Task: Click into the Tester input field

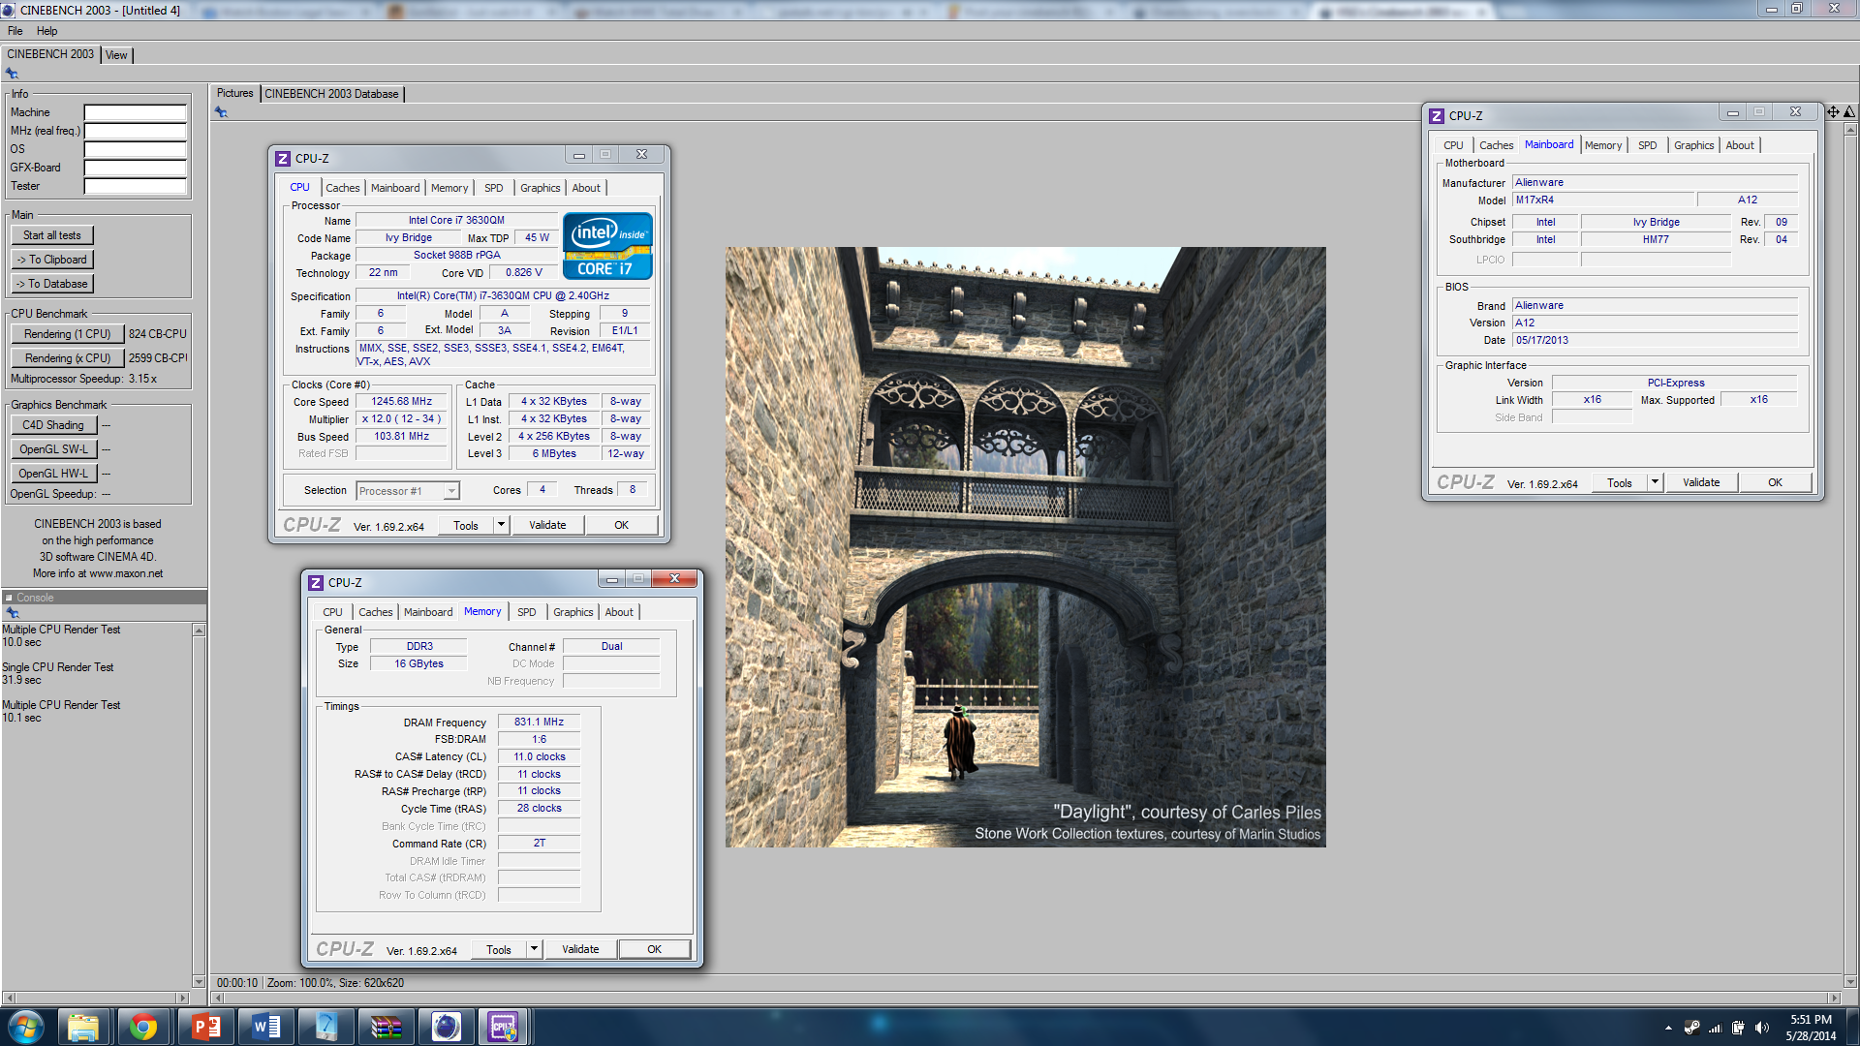Action: click(x=135, y=186)
